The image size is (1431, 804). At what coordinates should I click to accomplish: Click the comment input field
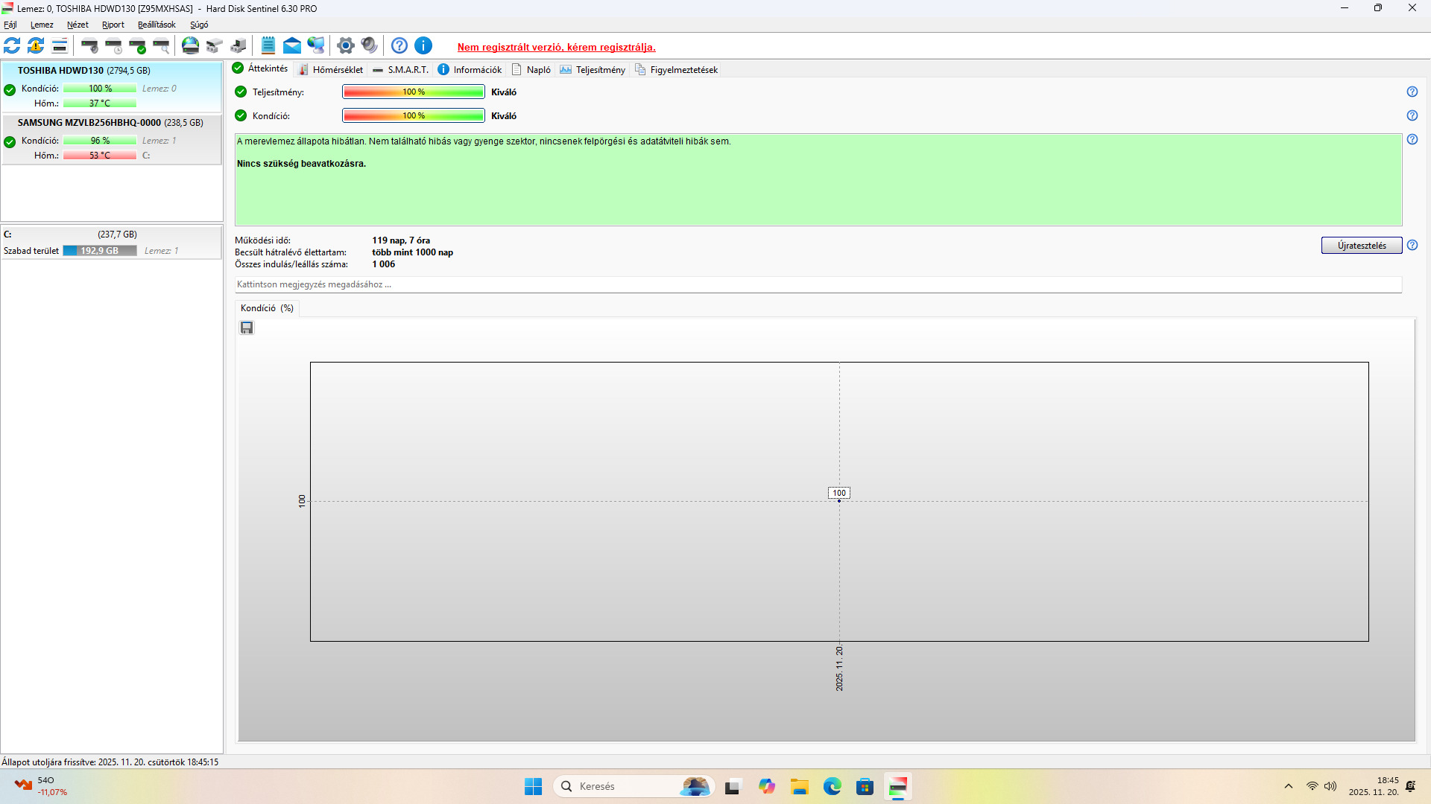click(818, 284)
